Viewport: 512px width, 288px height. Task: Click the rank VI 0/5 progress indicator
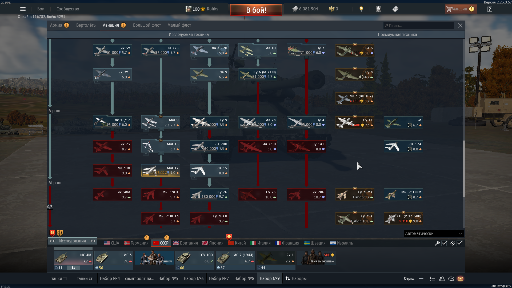pos(50,207)
